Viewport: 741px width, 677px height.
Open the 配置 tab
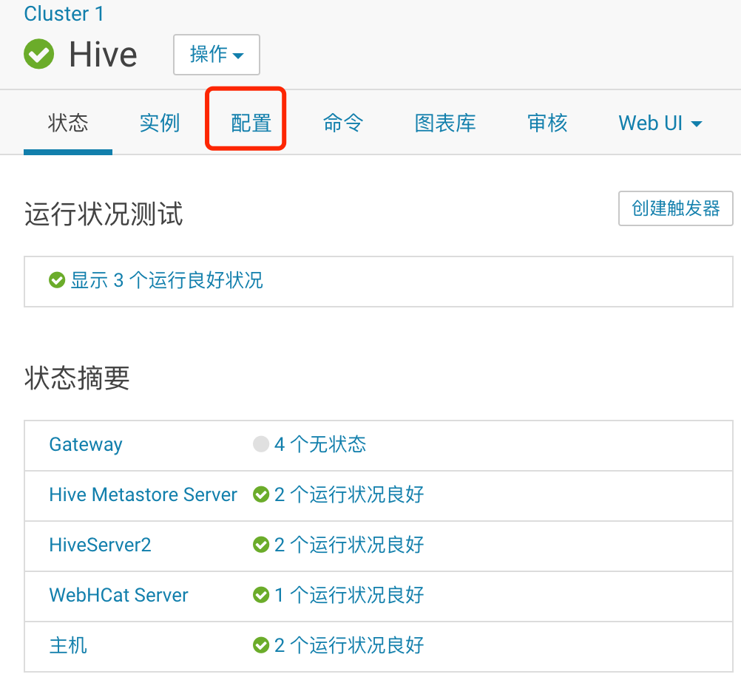[x=251, y=123]
